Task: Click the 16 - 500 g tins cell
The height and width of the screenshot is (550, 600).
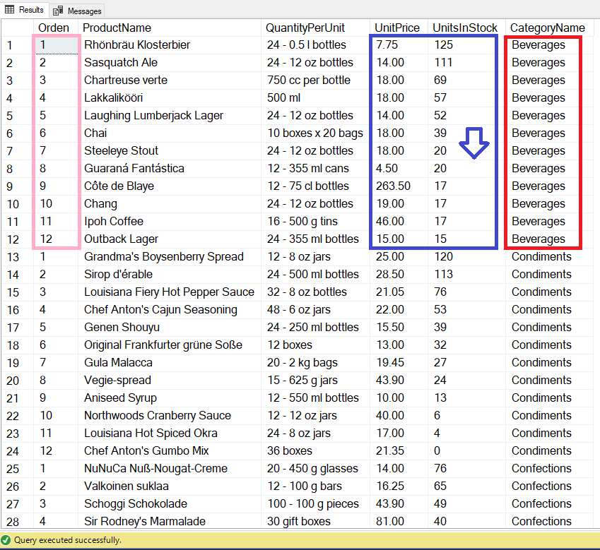Action: point(316,221)
